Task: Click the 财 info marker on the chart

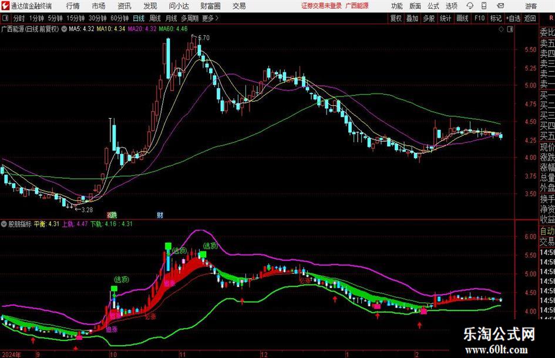Action: pos(160,215)
